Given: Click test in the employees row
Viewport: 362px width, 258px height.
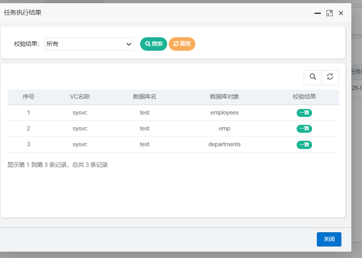Looking at the screenshot, I should click(x=145, y=113).
